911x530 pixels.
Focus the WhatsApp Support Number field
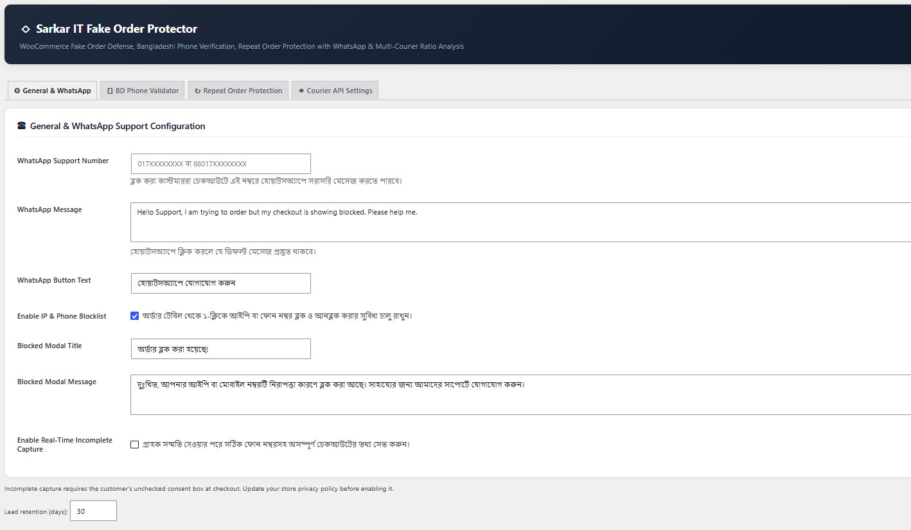coord(220,164)
